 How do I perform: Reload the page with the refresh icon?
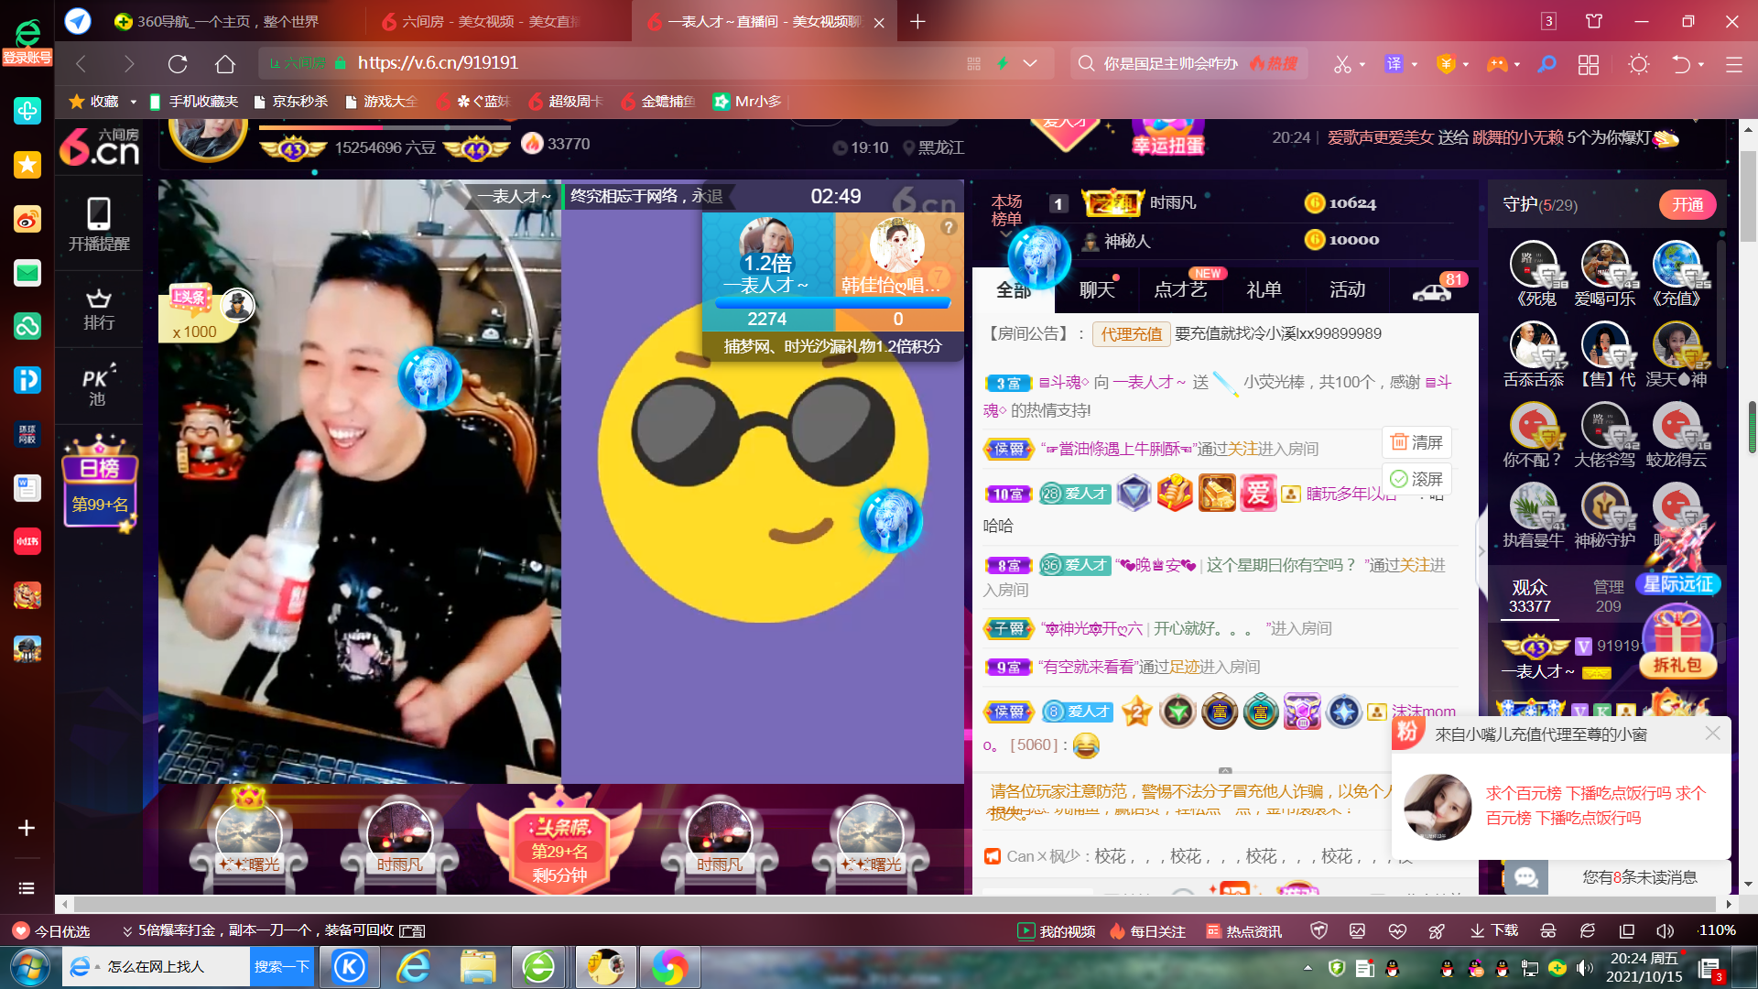(x=178, y=64)
